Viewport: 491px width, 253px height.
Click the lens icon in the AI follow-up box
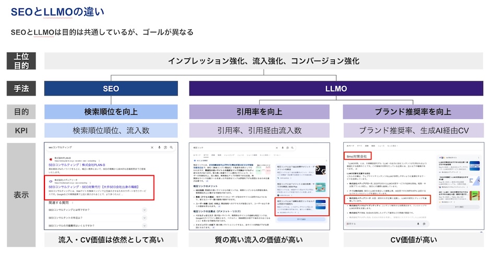(x=424, y=224)
